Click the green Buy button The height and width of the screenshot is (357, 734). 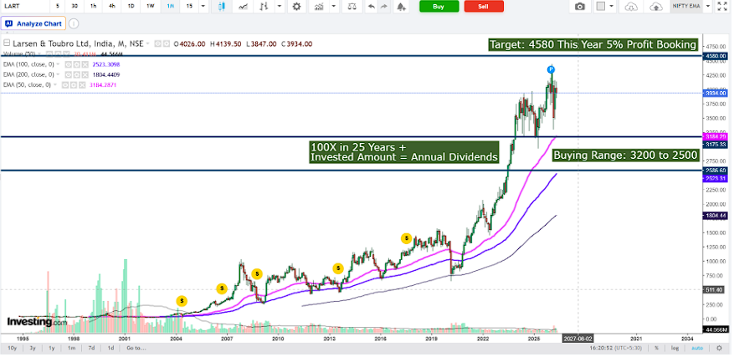click(439, 6)
